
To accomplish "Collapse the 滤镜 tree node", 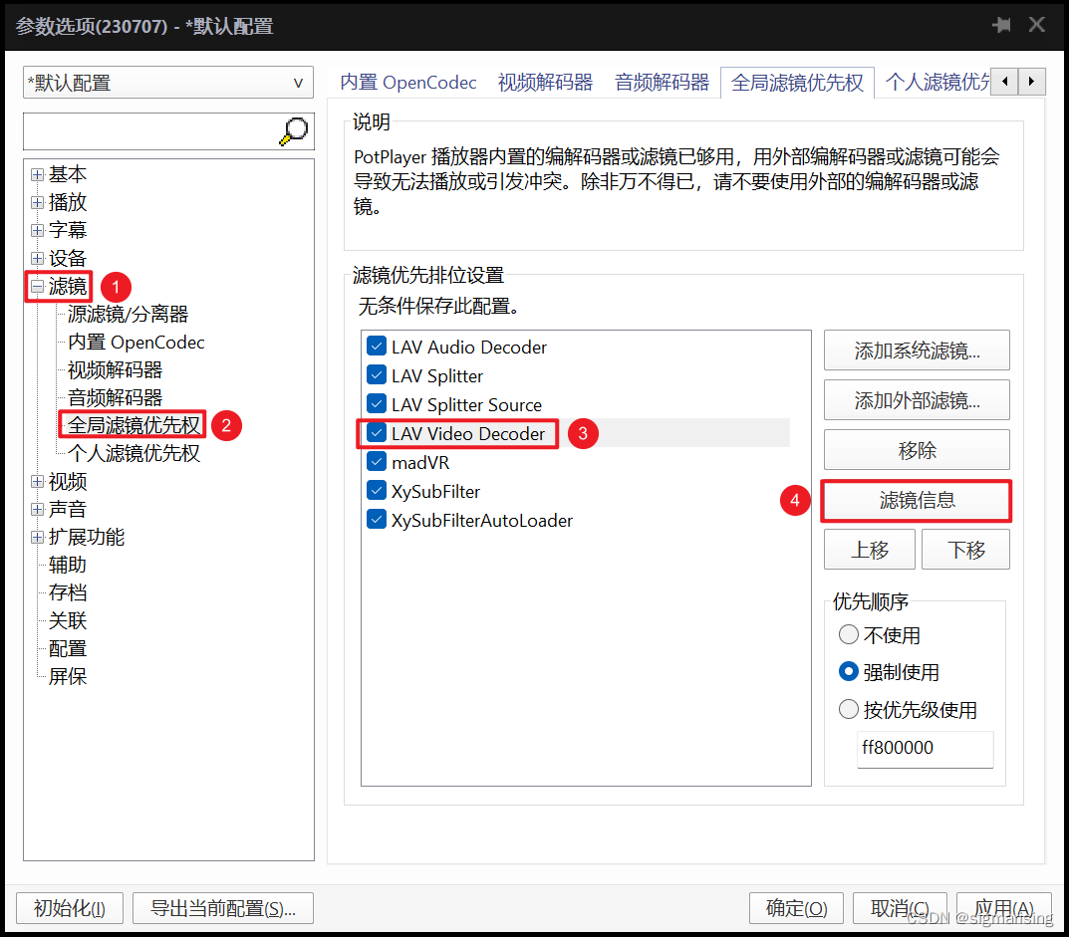I will [x=38, y=286].
